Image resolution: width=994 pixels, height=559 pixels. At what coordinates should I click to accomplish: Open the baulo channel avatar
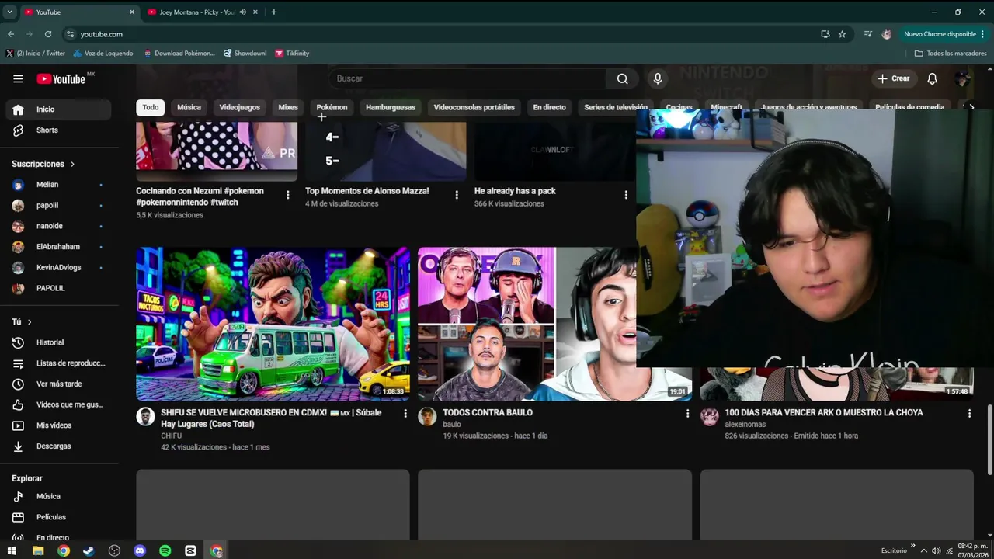coord(427,416)
